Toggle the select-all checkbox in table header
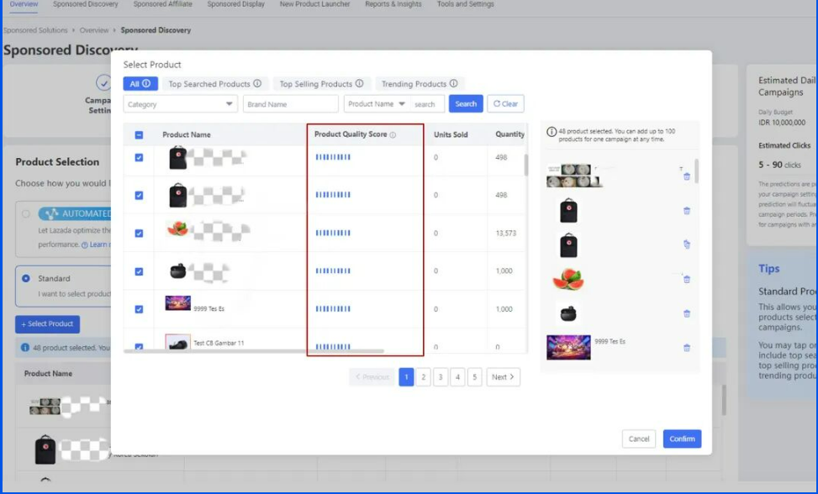Viewport: 818px width, 494px height. (139, 134)
